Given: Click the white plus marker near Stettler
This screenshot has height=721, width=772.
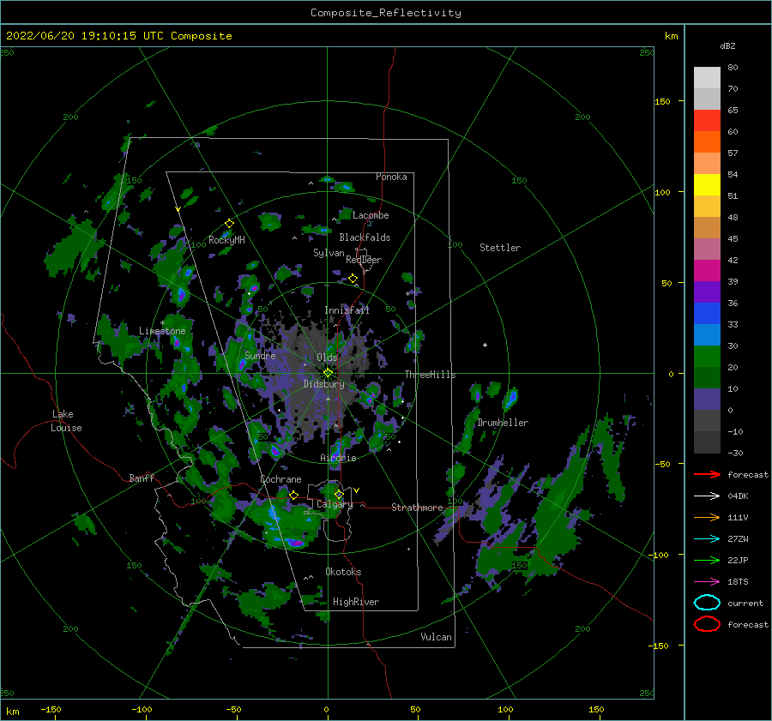Looking at the screenshot, I should [x=485, y=345].
